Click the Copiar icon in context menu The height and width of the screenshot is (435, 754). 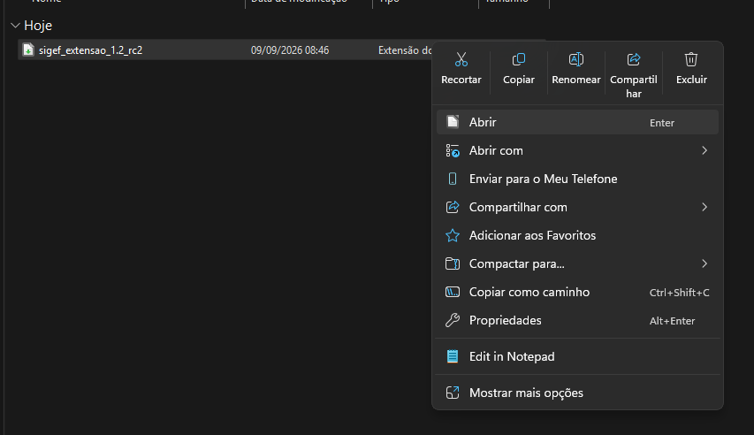[518, 59]
